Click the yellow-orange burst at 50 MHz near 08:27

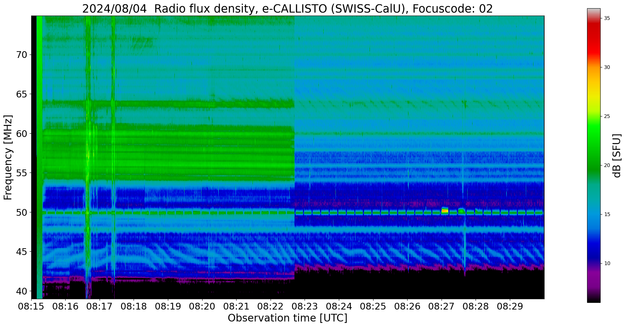click(x=445, y=210)
